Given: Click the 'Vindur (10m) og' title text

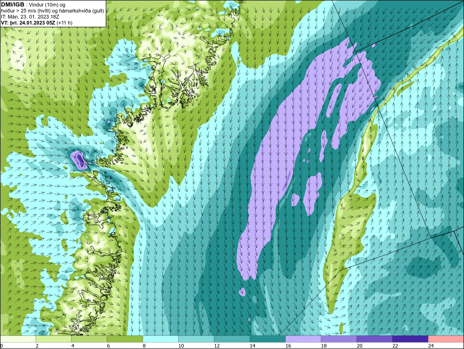Looking at the screenshot, I should (x=47, y=5).
